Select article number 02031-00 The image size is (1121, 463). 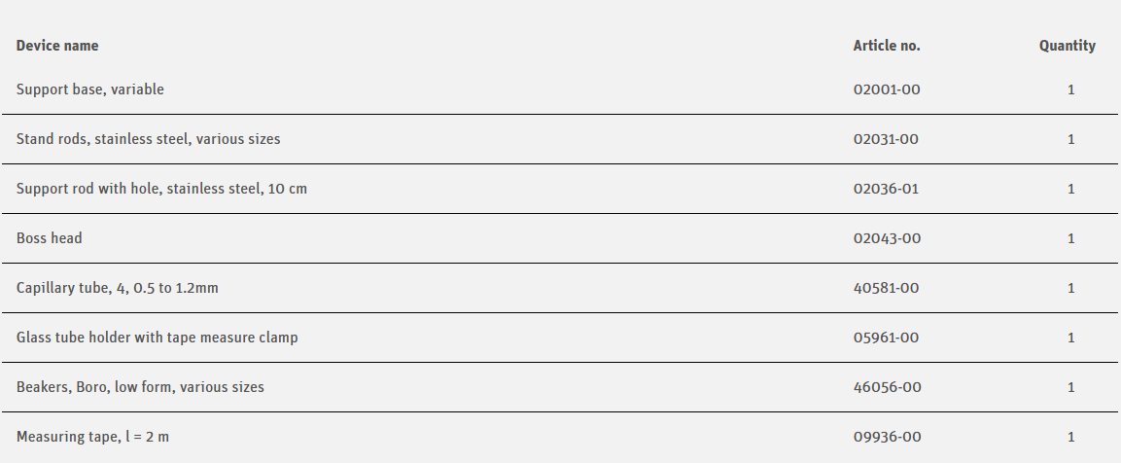coord(886,139)
